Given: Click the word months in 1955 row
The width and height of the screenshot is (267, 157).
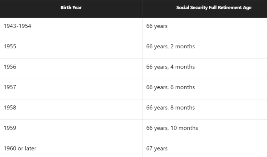Looking at the screenshot, I should (185, 47).
